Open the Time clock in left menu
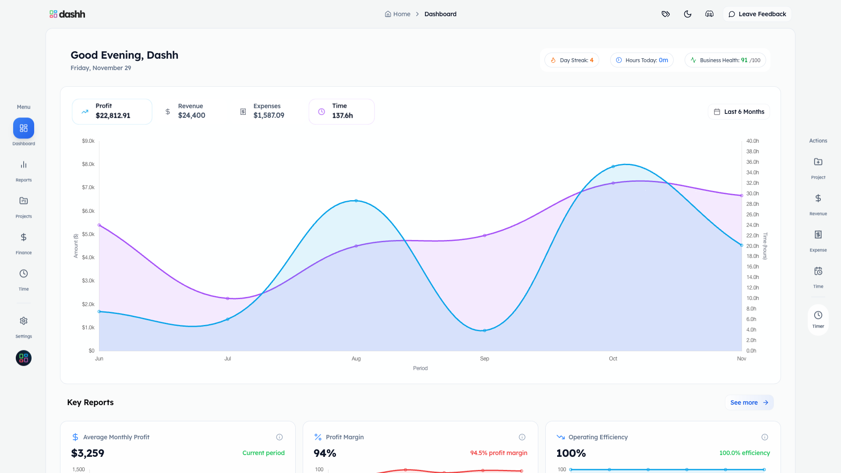Screen dimensions: 841x473 pos(24,274)
